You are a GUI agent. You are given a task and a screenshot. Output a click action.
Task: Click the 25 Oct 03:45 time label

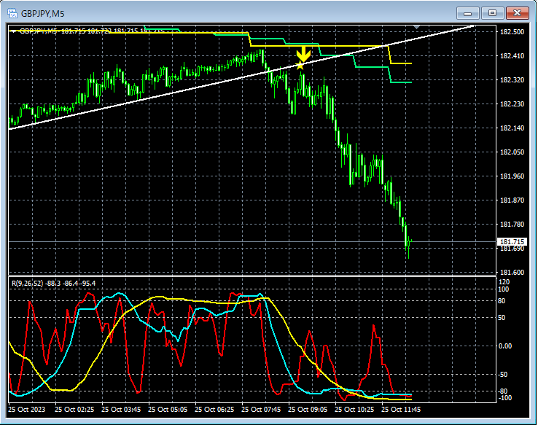point(121,410)
